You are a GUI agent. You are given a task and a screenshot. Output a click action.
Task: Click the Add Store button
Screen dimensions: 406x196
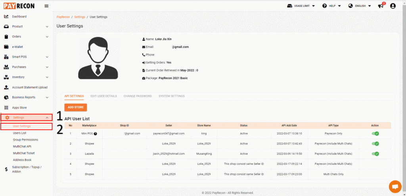pos(76,107)
